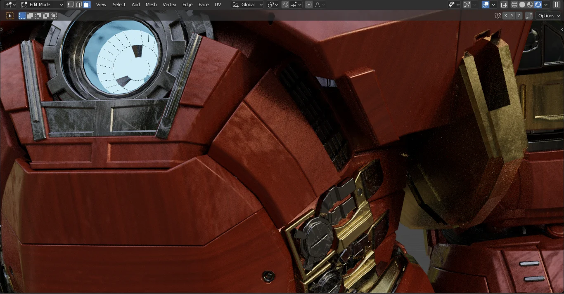This screenshot has height=294, width=564.
Task: Enable Z axis mirror
Action: 519,16
